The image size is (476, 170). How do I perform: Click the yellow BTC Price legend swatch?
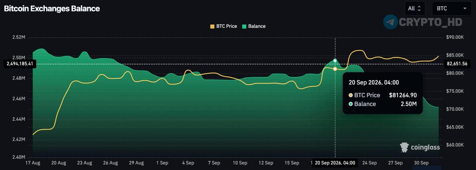212,26
